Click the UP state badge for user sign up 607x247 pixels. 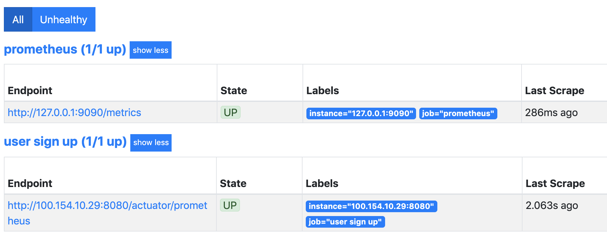(x=230, y=205)
